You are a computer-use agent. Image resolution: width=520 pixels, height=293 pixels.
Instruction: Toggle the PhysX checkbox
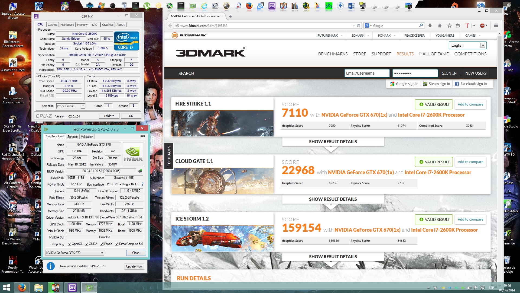[102, 244]
